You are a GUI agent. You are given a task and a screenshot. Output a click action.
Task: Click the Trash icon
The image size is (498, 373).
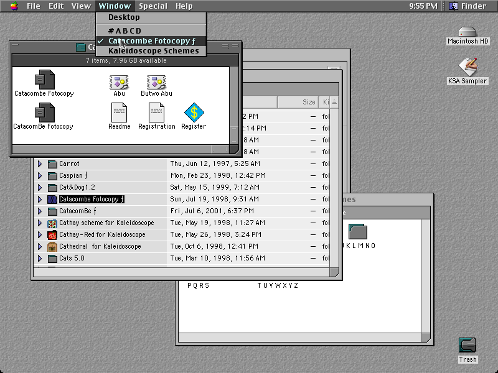pyautogui.click(x=467, y=345)
